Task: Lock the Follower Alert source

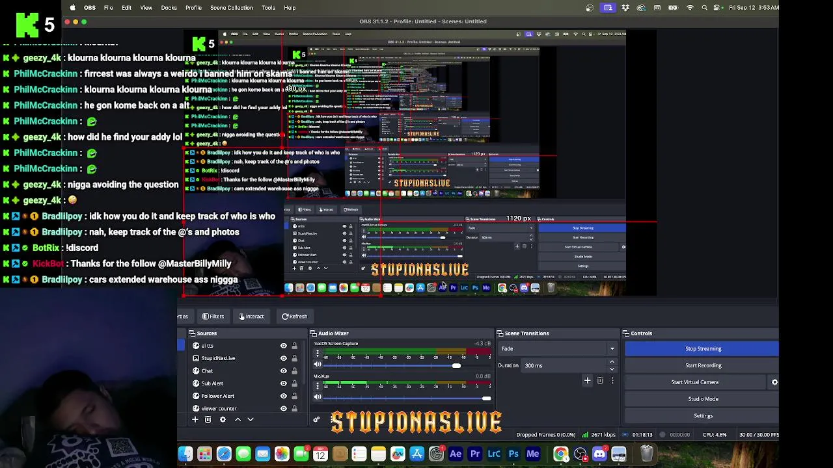Action: click(294, 396)
